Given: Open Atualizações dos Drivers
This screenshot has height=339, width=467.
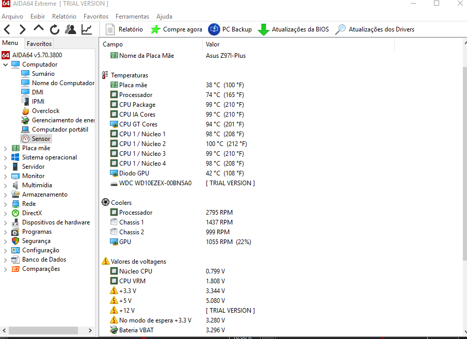Looking at the screenshot, I should click(375, 29).
